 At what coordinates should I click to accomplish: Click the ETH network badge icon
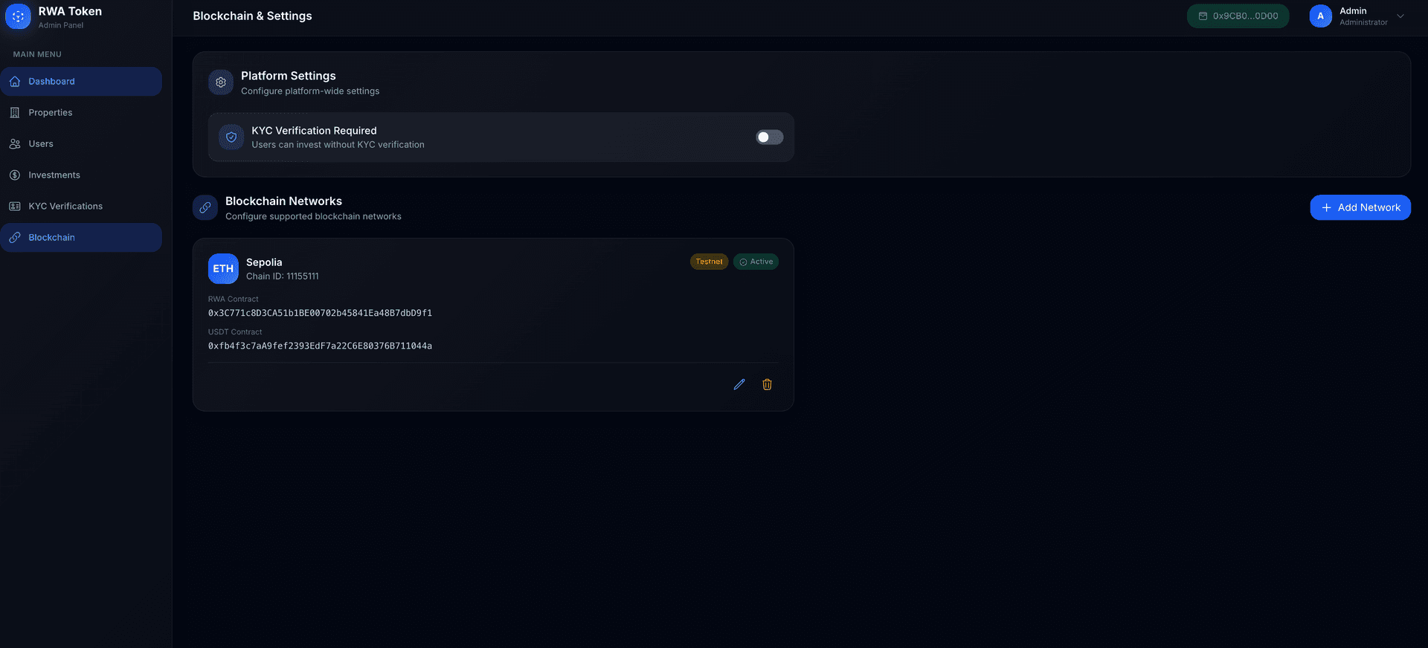(x=223, y=269)
